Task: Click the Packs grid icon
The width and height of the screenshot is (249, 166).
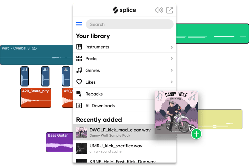Action: [x=79, y=58]
